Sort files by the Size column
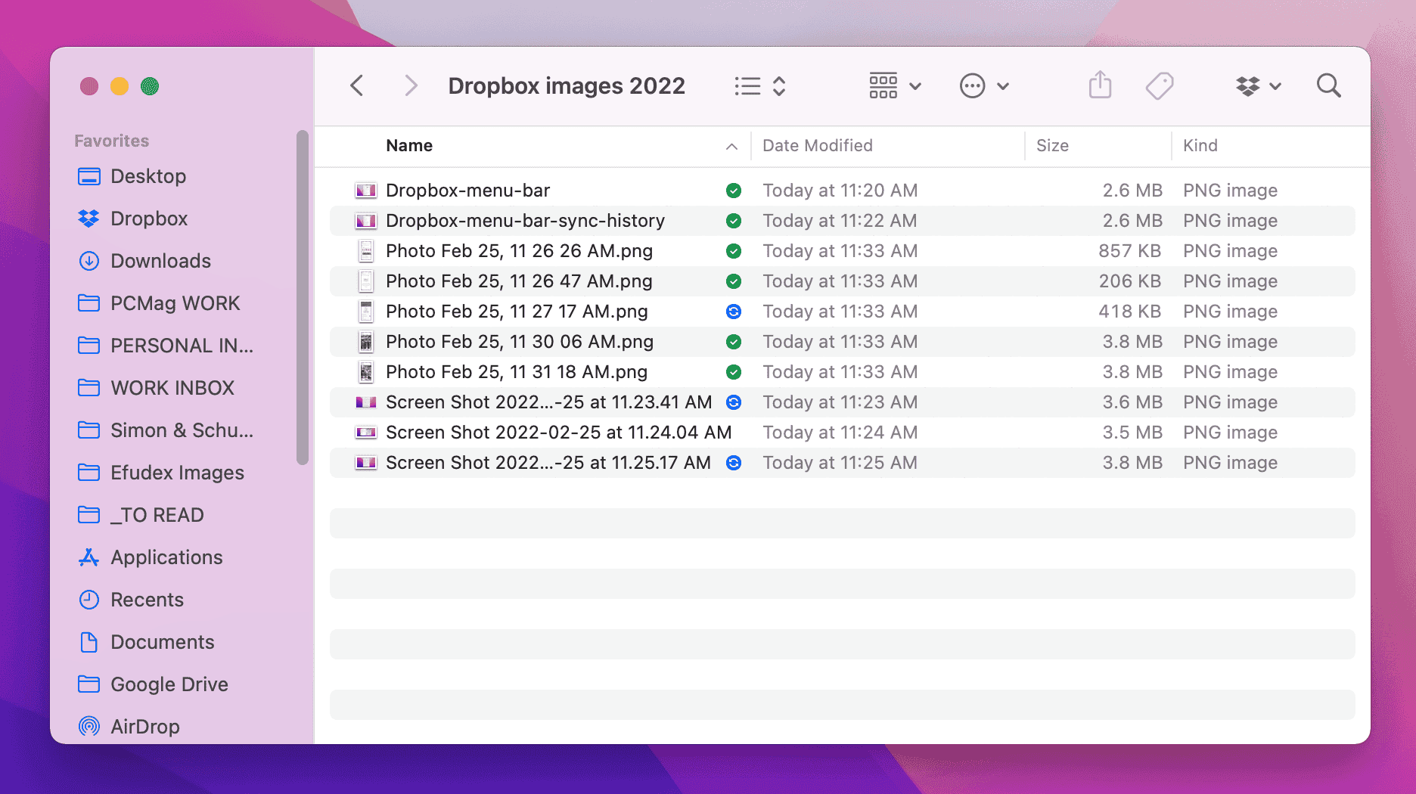Screen dimensions: 1416x794 [x=1052, y=145]
